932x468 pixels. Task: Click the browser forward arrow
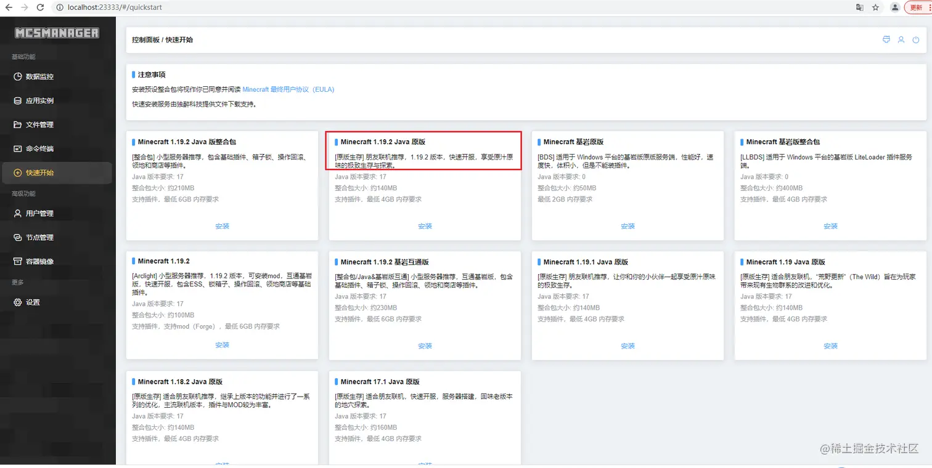pos(25,7)
